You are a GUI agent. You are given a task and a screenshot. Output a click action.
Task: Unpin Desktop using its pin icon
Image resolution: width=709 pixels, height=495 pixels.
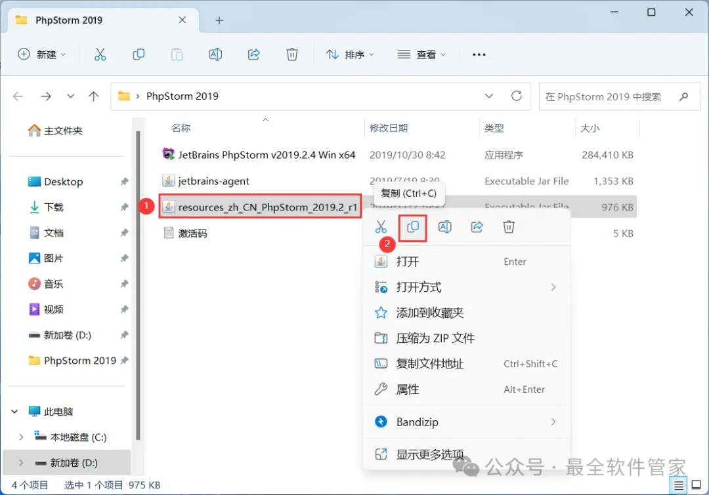pos(124,182)
